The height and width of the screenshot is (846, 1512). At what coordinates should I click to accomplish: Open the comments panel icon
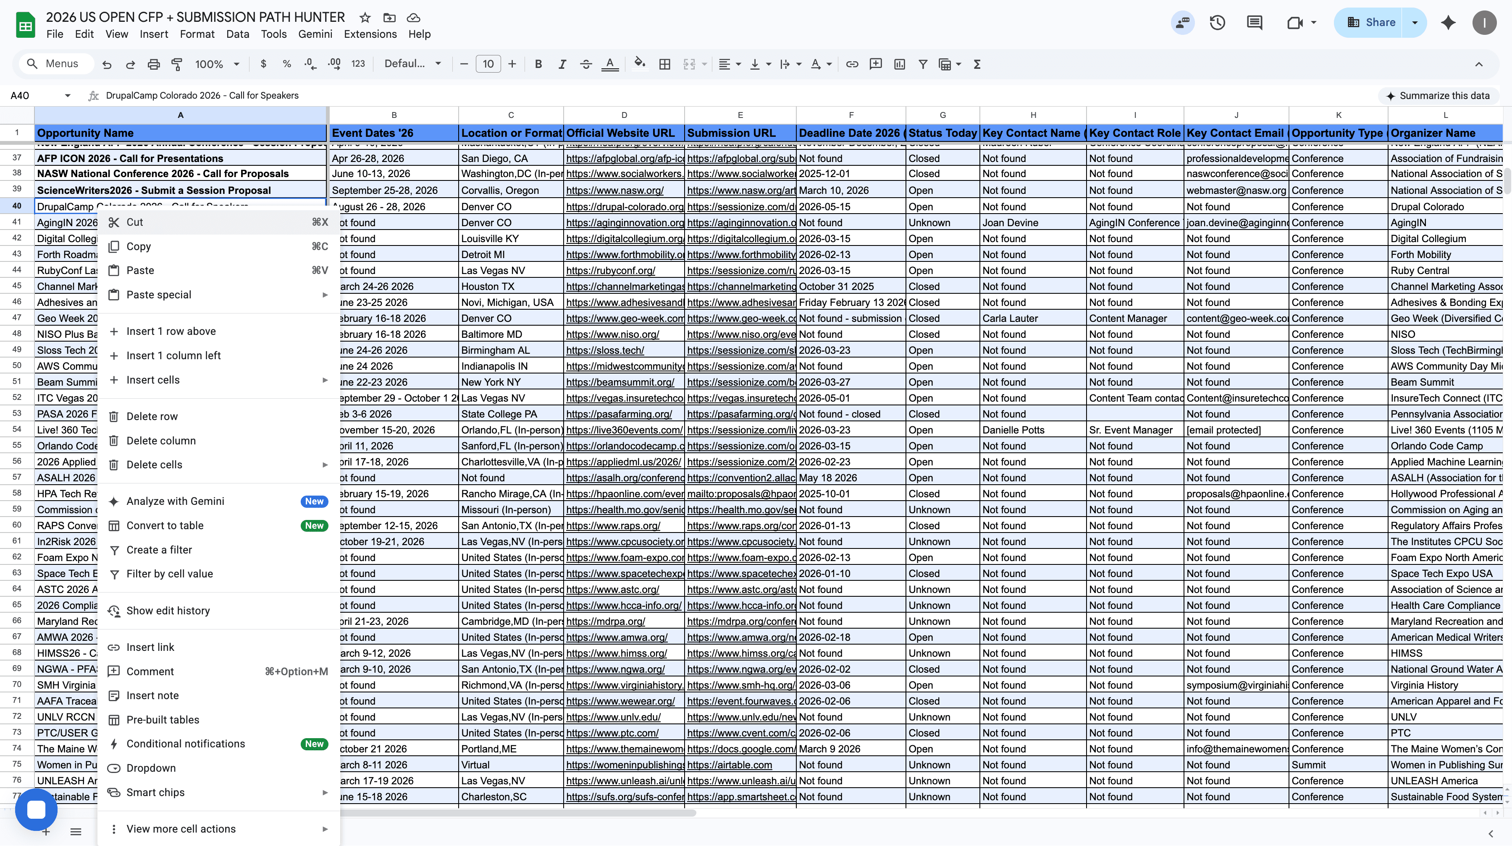(x=1255, y=23)
